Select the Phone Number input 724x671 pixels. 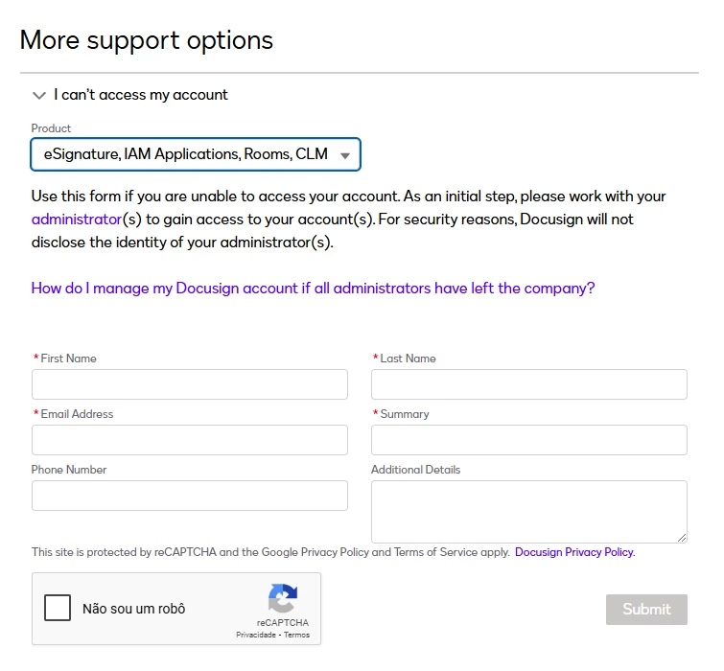[x=190, y=496]
